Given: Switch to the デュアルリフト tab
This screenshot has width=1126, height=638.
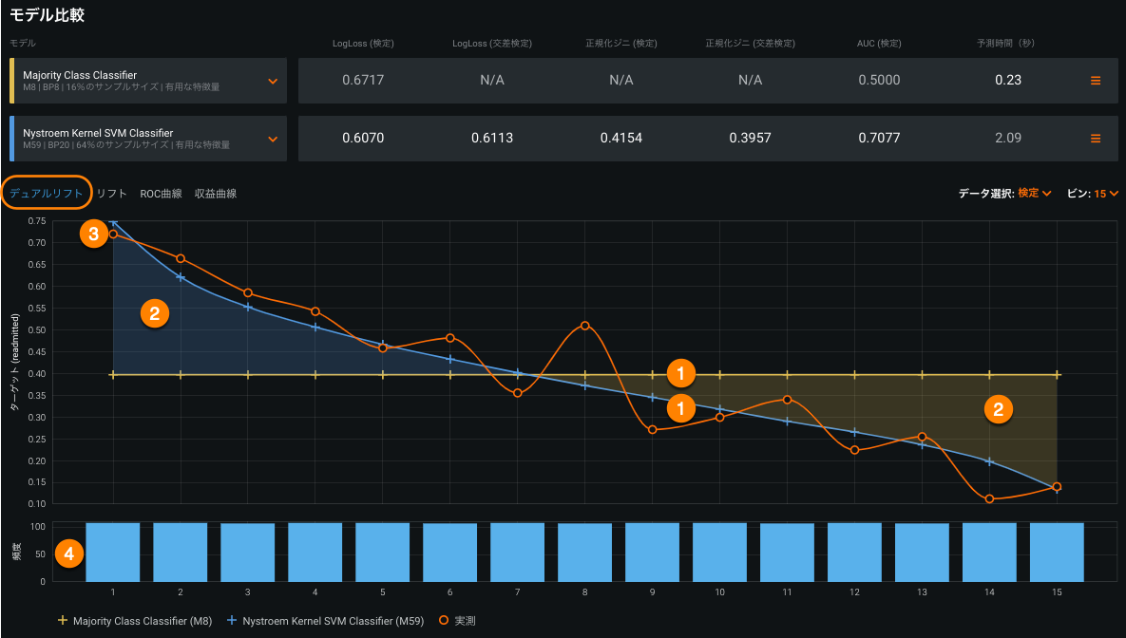Looking at the screenshot, I should [x=47, y=194].
